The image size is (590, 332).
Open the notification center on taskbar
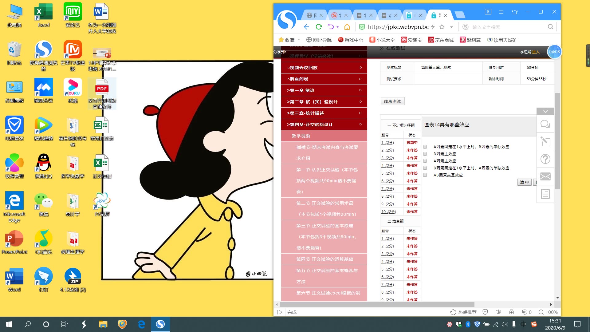coord(577,324)
